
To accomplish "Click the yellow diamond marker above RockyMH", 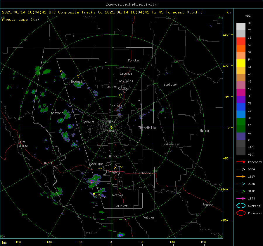I will tap(78, 76).
